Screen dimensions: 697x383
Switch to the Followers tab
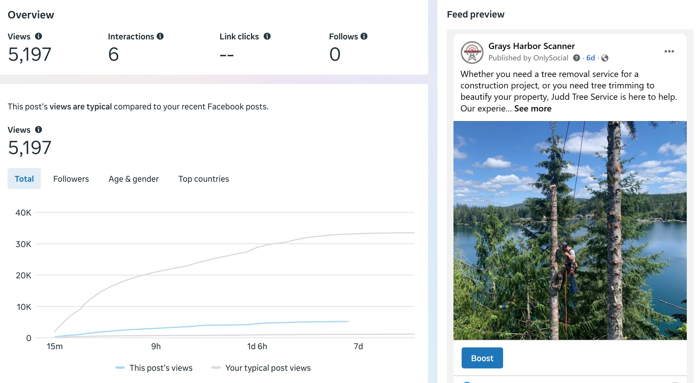pos(71,179)
